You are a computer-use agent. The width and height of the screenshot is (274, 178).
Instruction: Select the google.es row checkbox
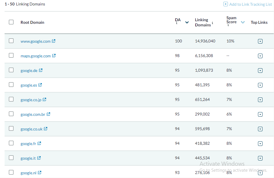11,85
